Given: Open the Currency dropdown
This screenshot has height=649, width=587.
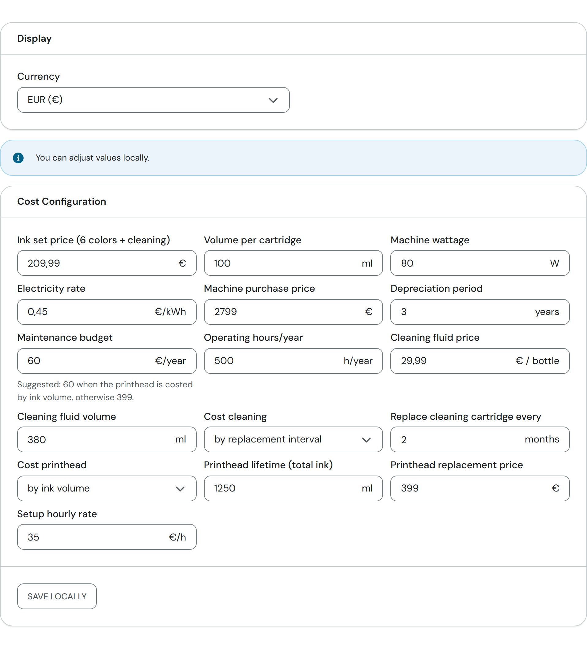Looking at the screenshot, I should [153, 100].
